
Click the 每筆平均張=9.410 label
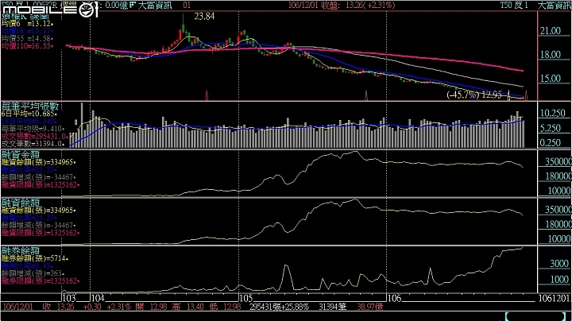pos(33,129)
